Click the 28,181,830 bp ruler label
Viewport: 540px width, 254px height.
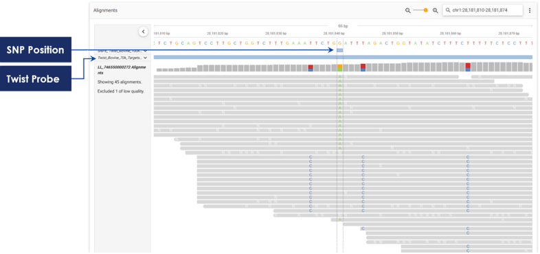tap(276, 34)
